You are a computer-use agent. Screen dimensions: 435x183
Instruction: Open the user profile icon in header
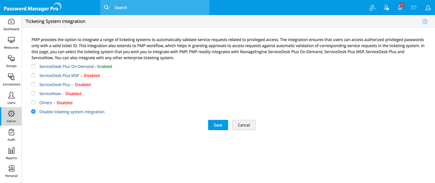point(428,8)
